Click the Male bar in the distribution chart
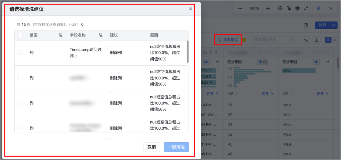 pyautogui.click(x=299, y=71)
